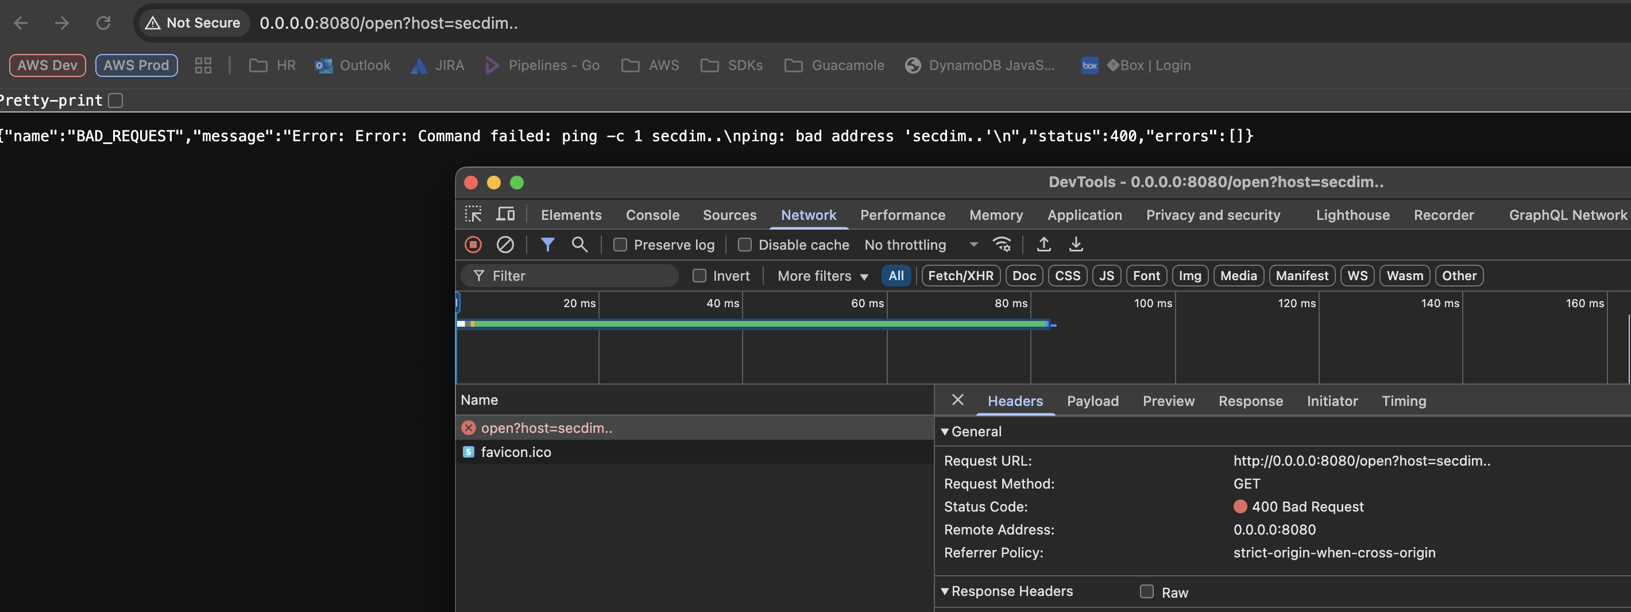Filter requests by Fetch/XHR

pos(960,276)
